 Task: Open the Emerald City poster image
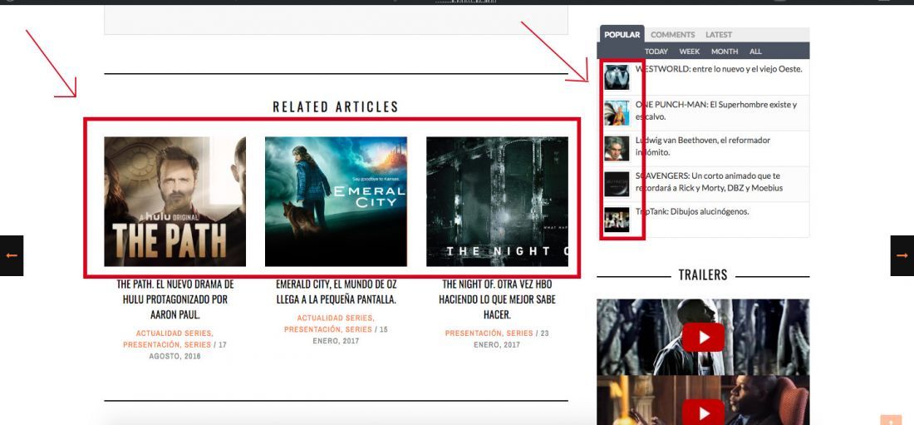point(336,201)
